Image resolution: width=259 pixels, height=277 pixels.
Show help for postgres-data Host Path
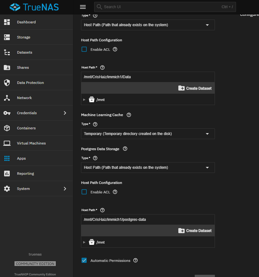(x=102, y=210)
